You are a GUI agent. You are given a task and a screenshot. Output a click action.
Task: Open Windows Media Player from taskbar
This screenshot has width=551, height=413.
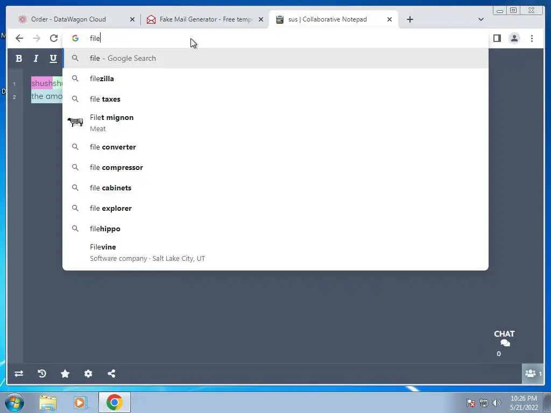(x=80, y=402)
